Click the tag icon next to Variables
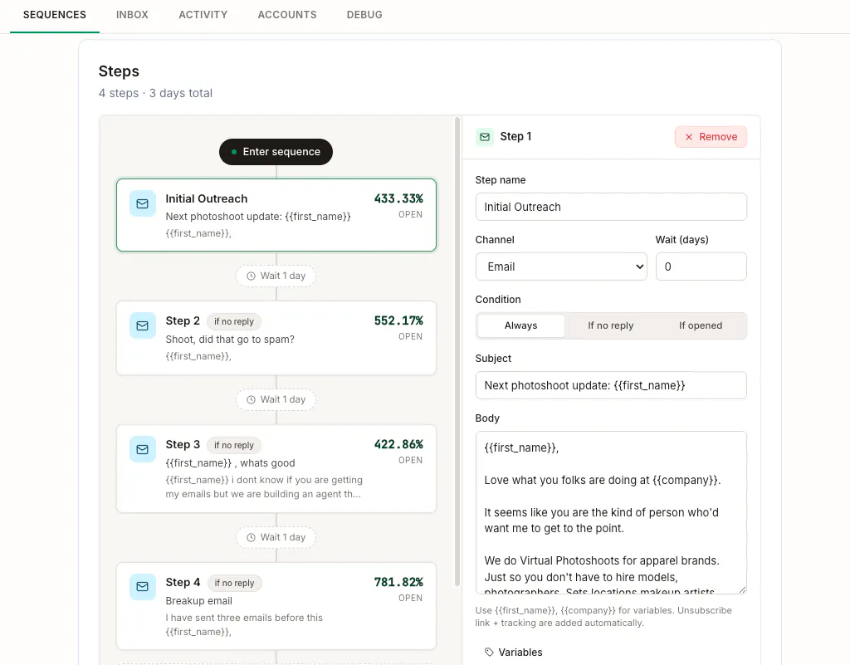The image size is (850, 665). [489, 652]
